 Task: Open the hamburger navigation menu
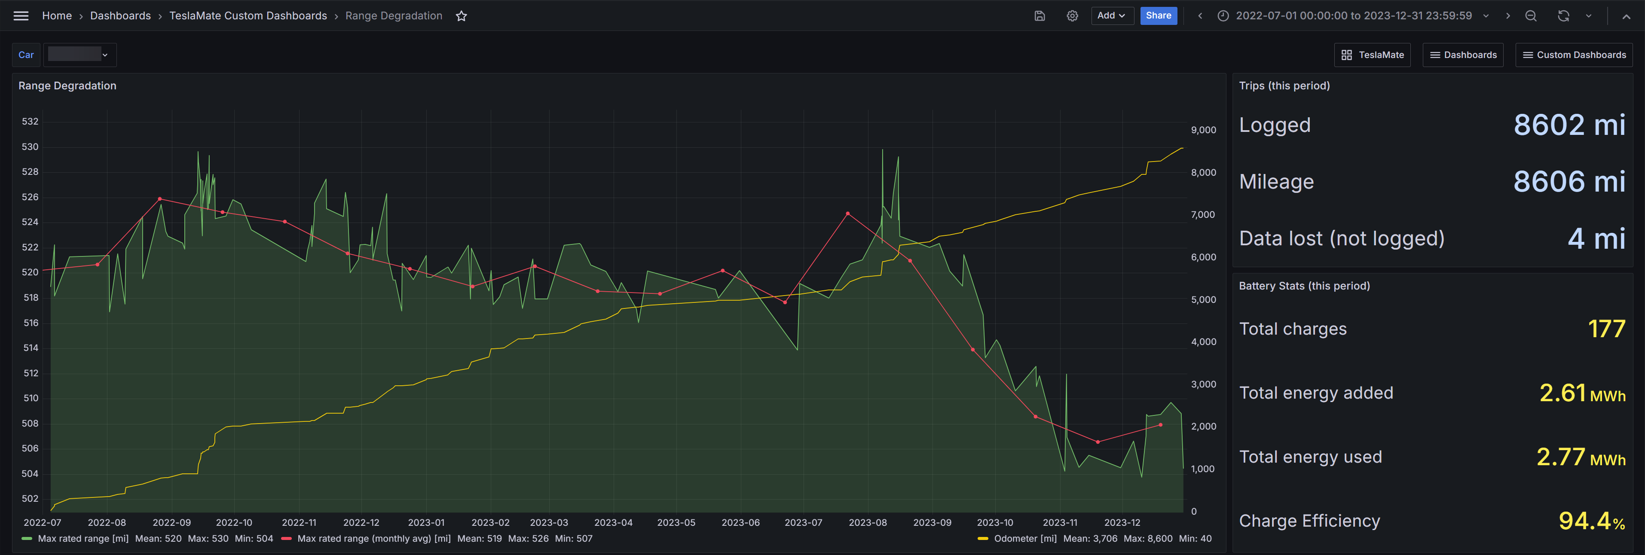[21, 16]
